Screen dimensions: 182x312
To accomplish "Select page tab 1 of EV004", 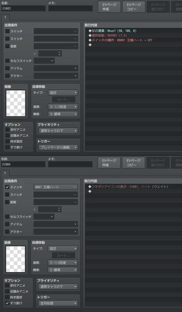I will [5, 173].
